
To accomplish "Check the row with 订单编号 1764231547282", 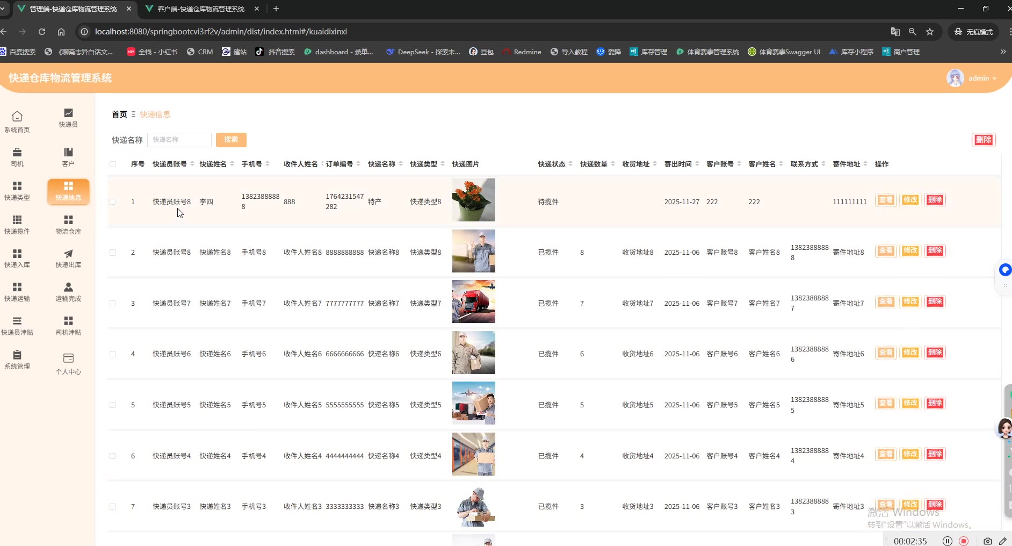I will coord(112,202).
